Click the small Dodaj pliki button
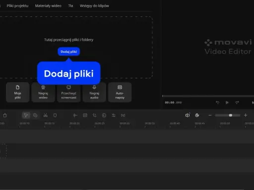 [69, 51]
